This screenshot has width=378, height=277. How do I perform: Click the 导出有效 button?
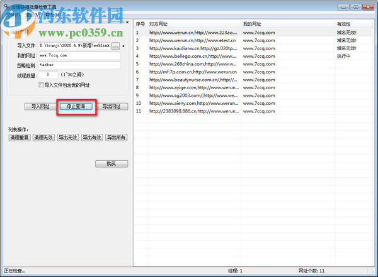pos(92,138)
